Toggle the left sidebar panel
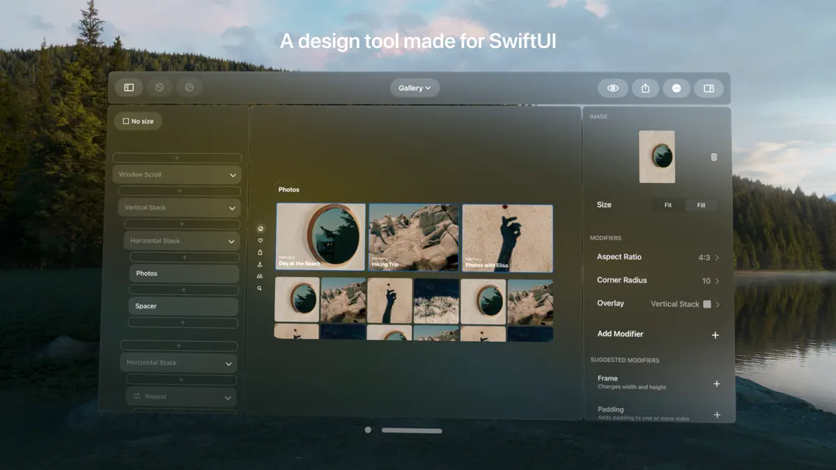Viewport: 836px width, 470px height. point(129,87)
